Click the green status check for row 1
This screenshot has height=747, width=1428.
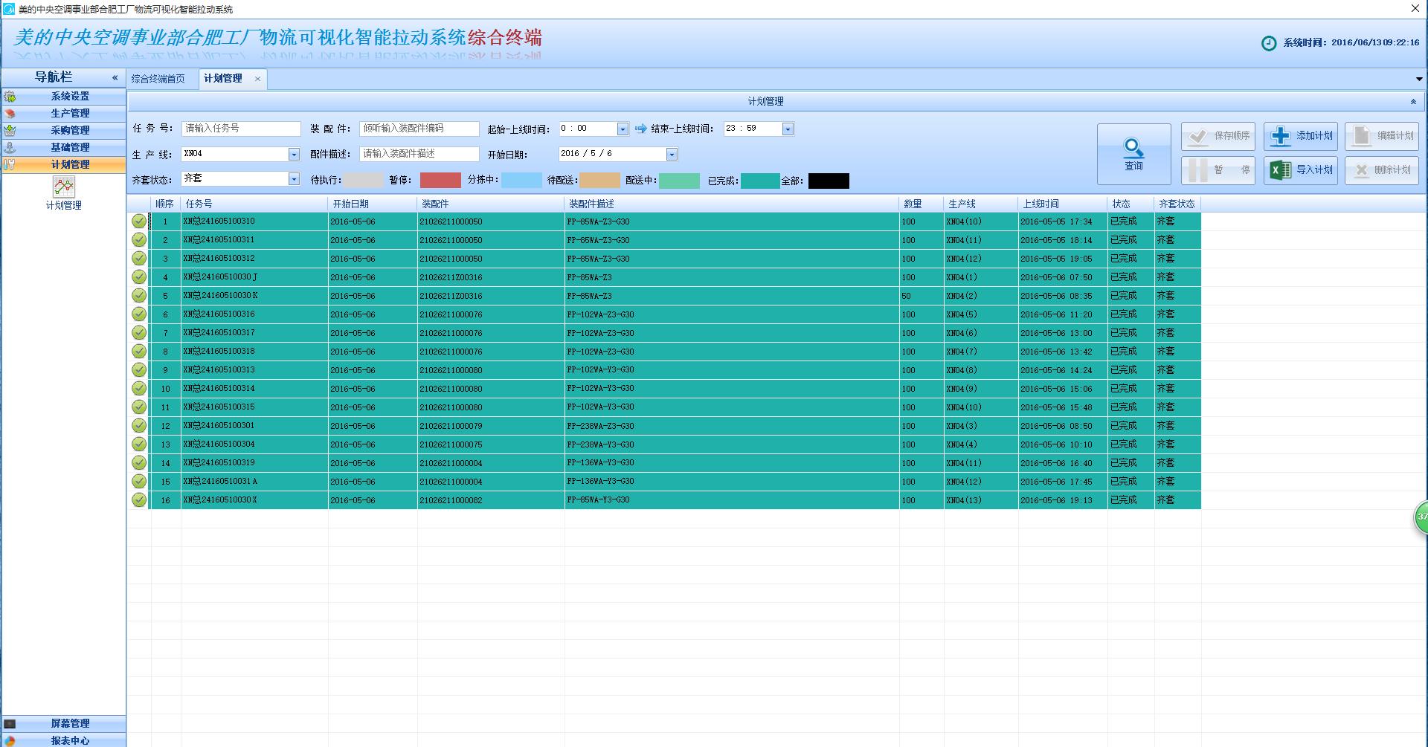tap(139, 221)
